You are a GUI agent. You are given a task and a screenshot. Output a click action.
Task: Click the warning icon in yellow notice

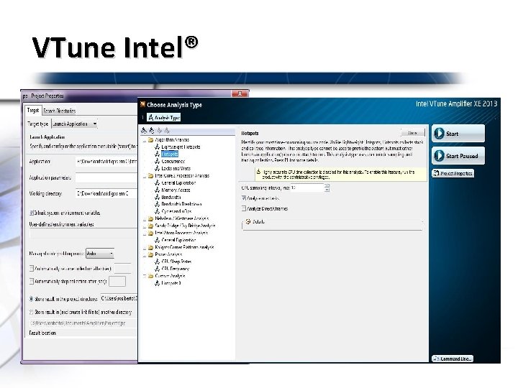click(259, 172)
